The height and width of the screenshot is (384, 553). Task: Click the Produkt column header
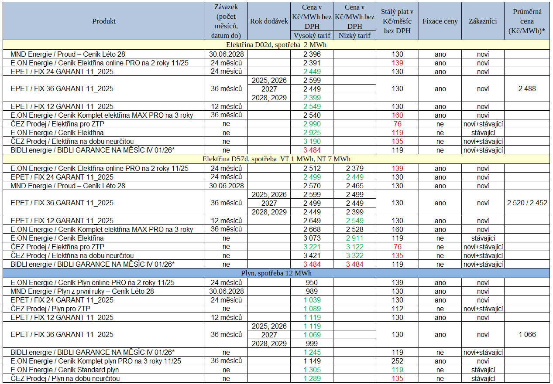(104, 21)
